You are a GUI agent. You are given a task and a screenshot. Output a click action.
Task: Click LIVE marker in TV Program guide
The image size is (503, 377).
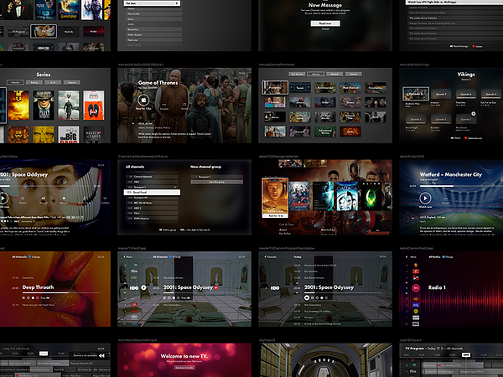tap(466, 354)
